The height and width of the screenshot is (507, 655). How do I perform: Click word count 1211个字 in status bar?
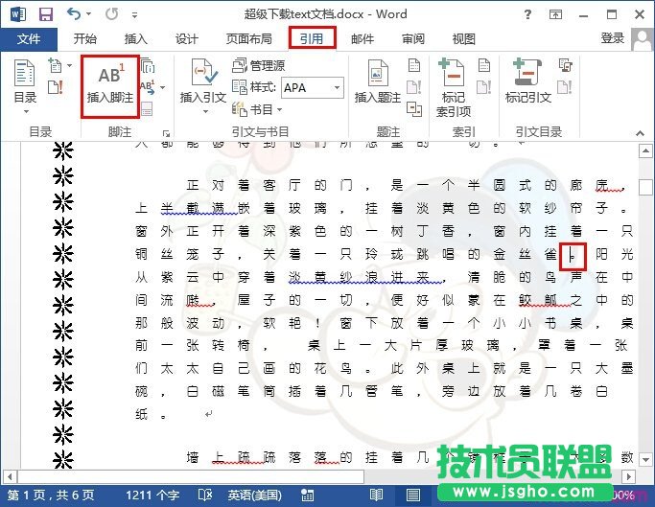(152, 495)
